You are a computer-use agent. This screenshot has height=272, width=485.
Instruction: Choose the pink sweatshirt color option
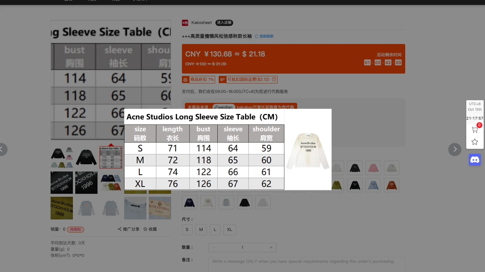tap(373, 168)
